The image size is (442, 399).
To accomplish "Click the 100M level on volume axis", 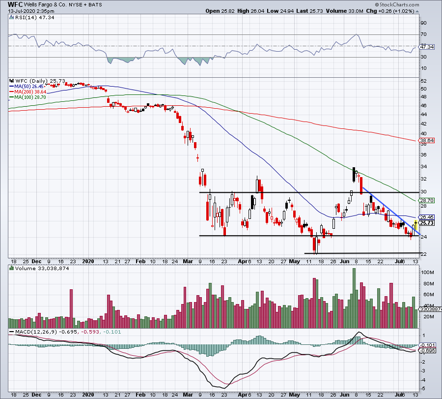I will coord(427,273).
